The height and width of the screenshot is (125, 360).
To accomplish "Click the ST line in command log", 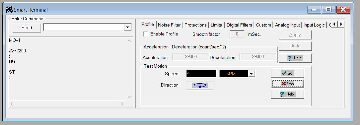I will pos(12,72).
